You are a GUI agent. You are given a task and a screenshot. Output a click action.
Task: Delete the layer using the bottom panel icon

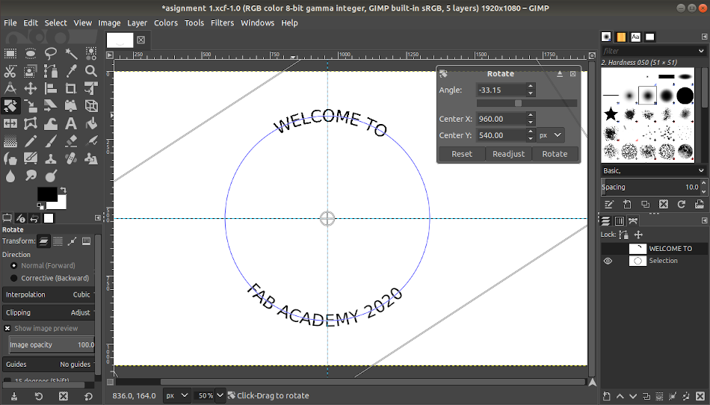[x=700, y=396]
